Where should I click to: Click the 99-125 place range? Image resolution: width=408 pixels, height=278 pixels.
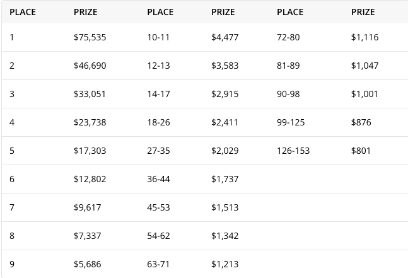(291, 122)
